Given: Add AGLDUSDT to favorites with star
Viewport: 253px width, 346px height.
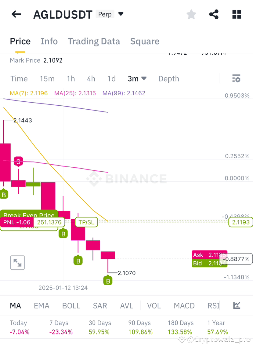Looking at the screenshot, I should click(191, 14).
